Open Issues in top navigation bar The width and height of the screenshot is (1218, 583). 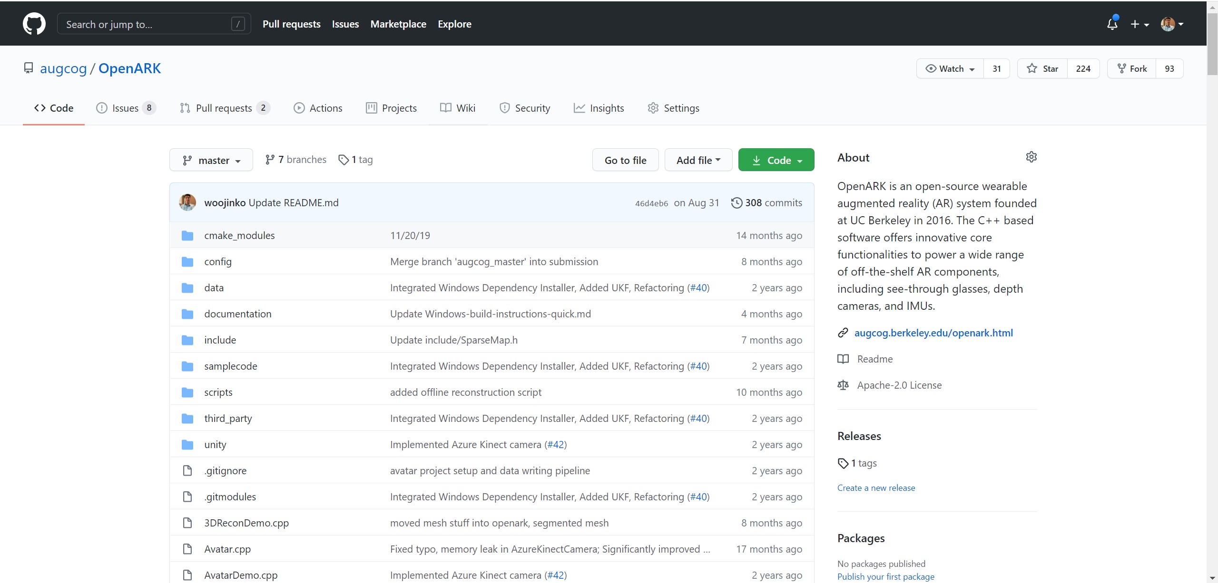click(x=345, y=24)
